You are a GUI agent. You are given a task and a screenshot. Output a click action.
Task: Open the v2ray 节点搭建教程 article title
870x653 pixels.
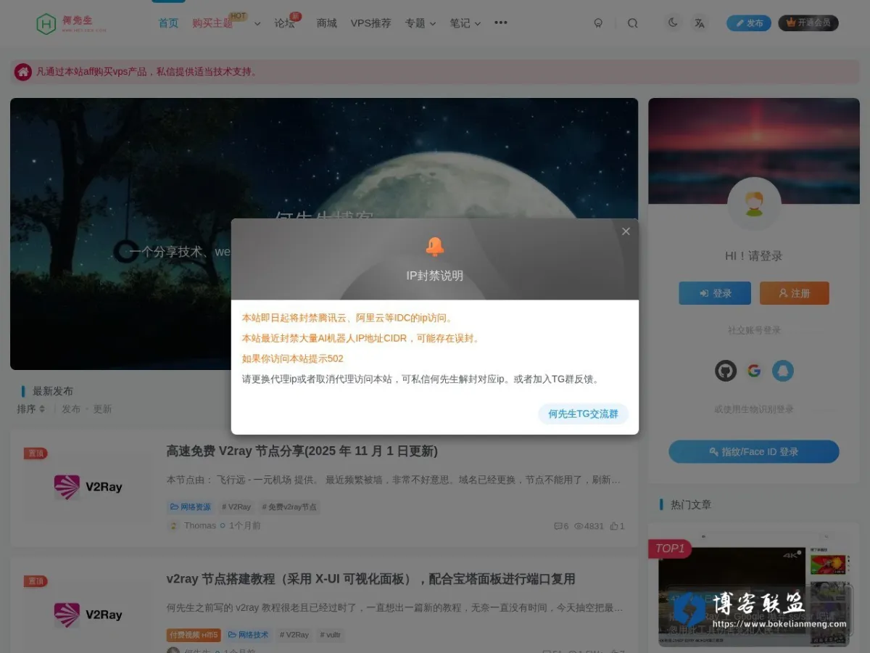(370, 579)
